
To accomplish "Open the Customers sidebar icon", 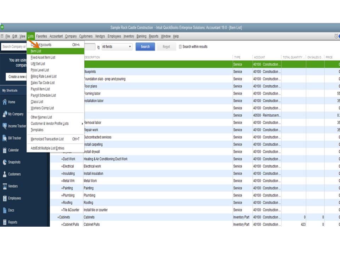I will point(5,174).
